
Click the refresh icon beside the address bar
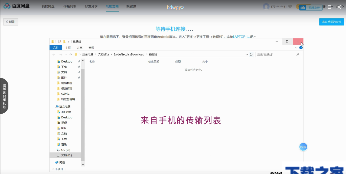click(251, 54)
